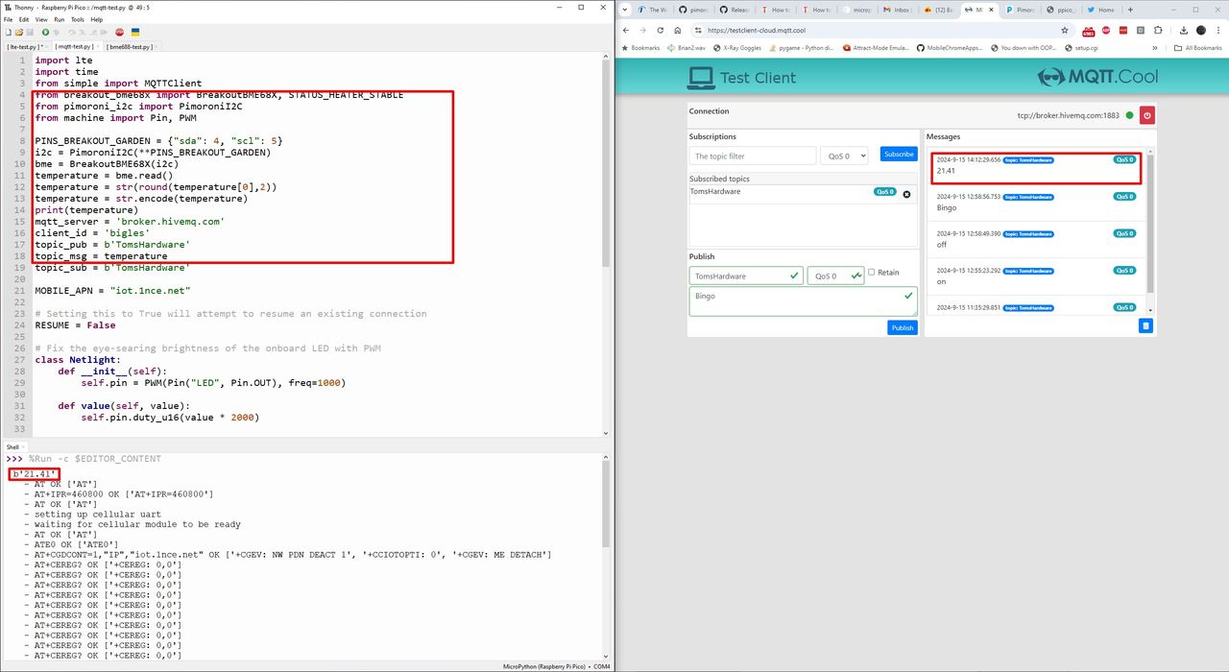Open Chrome Downloads icon
This screenshot has height=672, width=1229.
tap(1184, 30)
